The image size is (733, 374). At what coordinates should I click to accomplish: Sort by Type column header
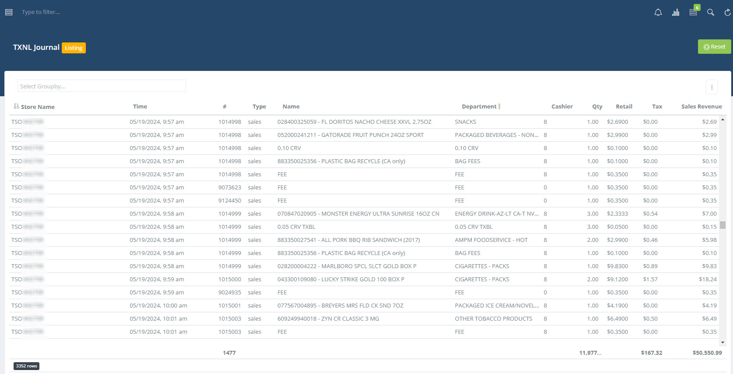click(259, 106)
